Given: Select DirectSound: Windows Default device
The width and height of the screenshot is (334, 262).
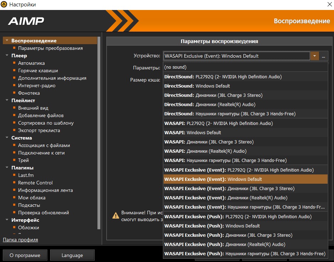Looking at the screenshot, I should click(245, 86).
